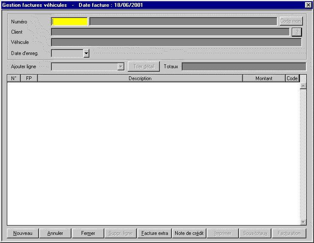Click the Note de crédit button

click(x=189, y=233)
